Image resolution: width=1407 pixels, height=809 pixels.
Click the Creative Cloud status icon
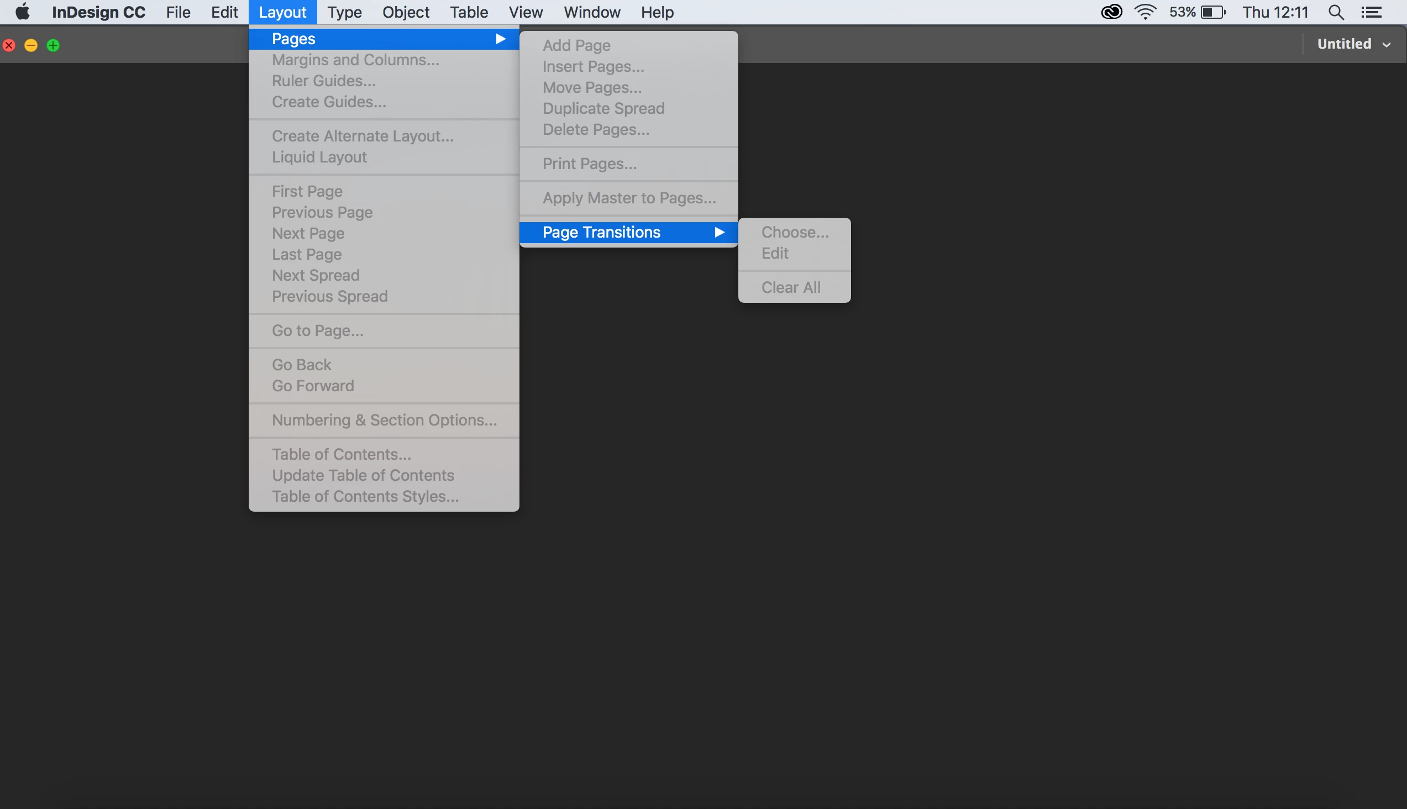click(x=1111, y=12)
